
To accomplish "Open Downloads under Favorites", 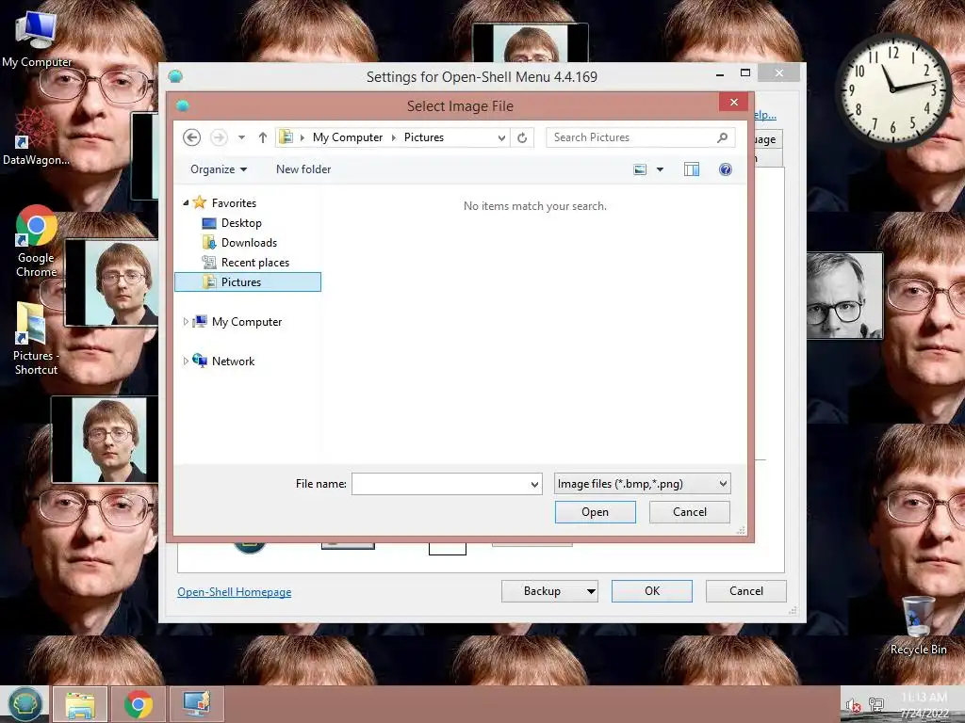I will (x=249, y=242).
